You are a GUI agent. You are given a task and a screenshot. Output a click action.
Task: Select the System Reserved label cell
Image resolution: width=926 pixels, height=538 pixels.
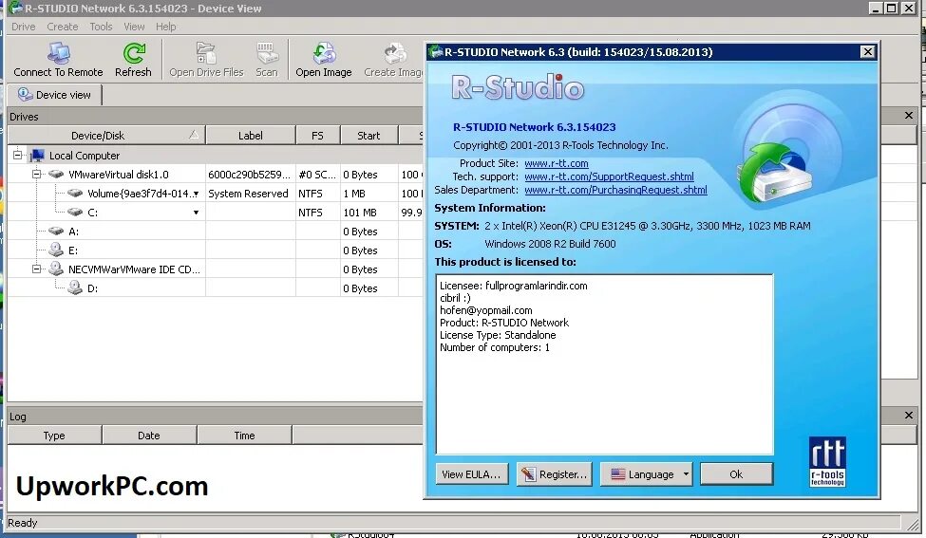pyautogui.click(x=250, y=194)
